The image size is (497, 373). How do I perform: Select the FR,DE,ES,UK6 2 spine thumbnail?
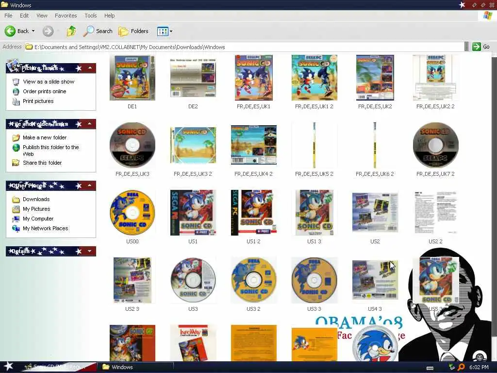pyautogui.click(x=375, y=145)
